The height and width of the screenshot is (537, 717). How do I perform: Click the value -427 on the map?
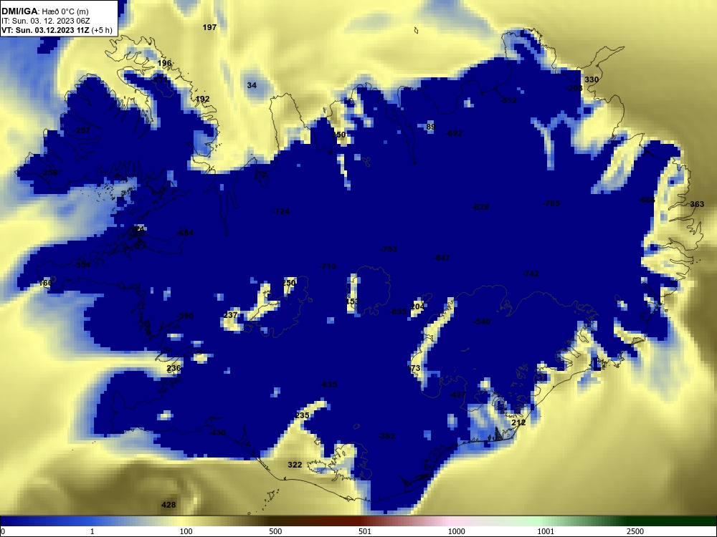457,395
